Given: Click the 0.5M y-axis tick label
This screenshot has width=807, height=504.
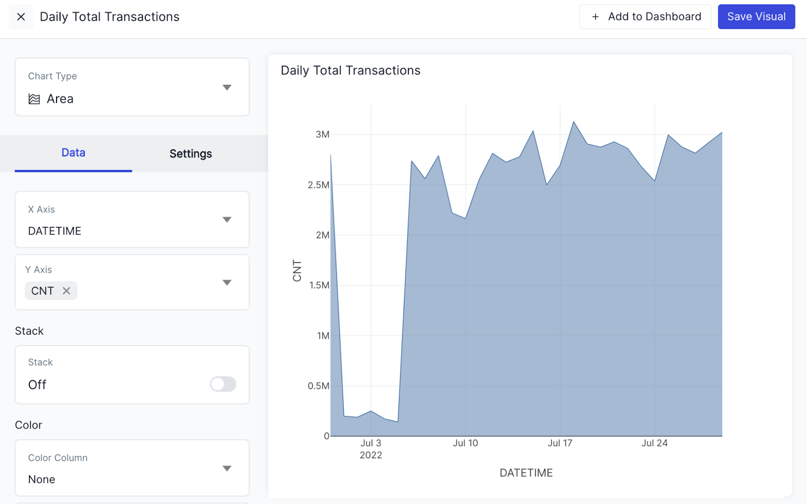Looking at the screenshot, I should coord(318,386).
